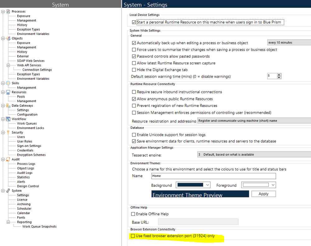Open Credentials item
This screenshot has height=246, width=311.
tap(25, 150)
